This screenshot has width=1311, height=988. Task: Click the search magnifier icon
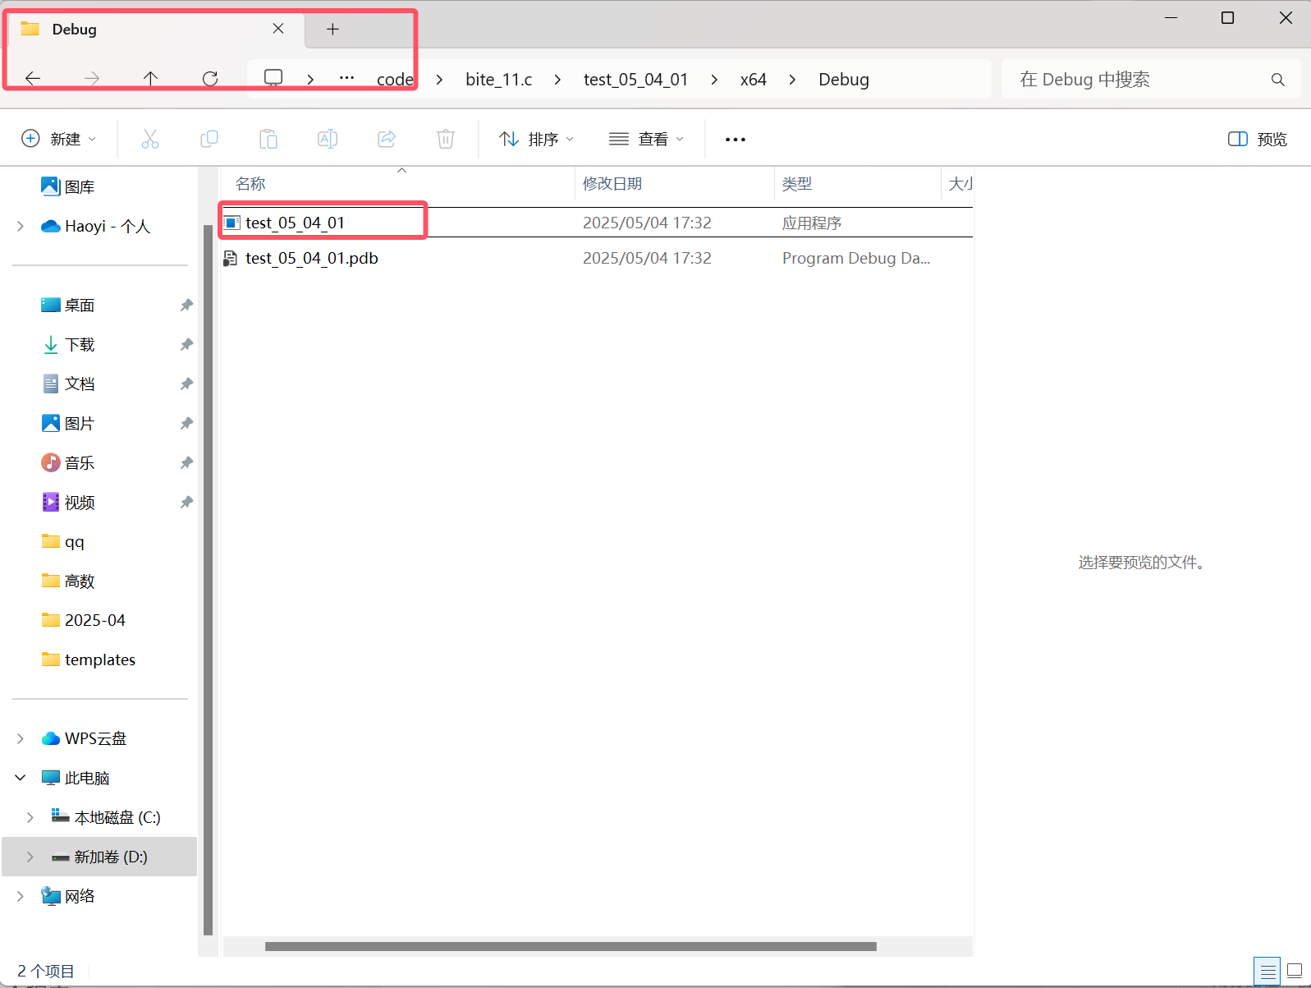[x=1278, y=80]
